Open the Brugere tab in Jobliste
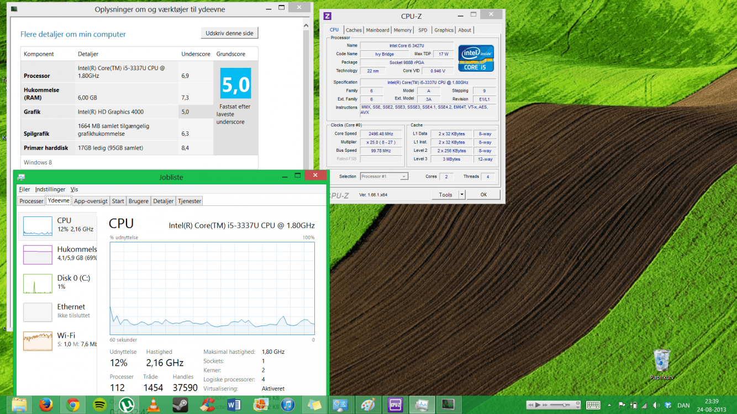The width and height of the screenshot is (737, 414). (139, 201)
